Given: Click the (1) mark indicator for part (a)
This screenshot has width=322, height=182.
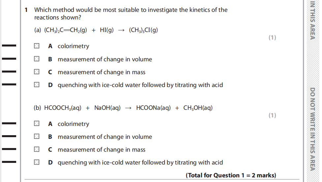Looking at the screenshot, I should coord(272,38).
